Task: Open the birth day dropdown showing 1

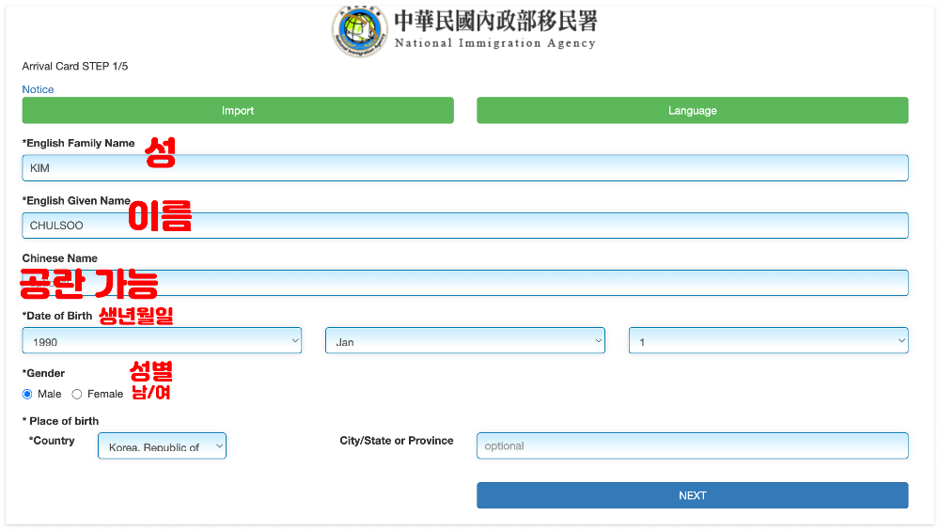Action: (x=769, y=340)
